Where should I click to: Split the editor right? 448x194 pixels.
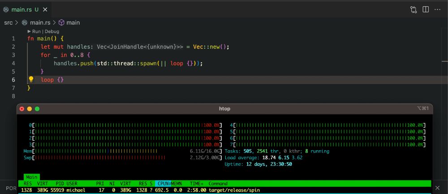426,9
